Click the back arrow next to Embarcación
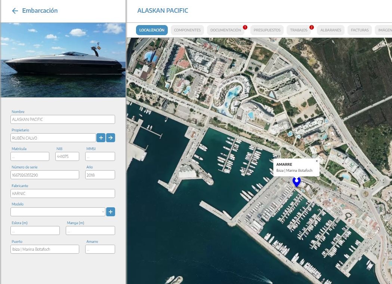 [15, 11]
